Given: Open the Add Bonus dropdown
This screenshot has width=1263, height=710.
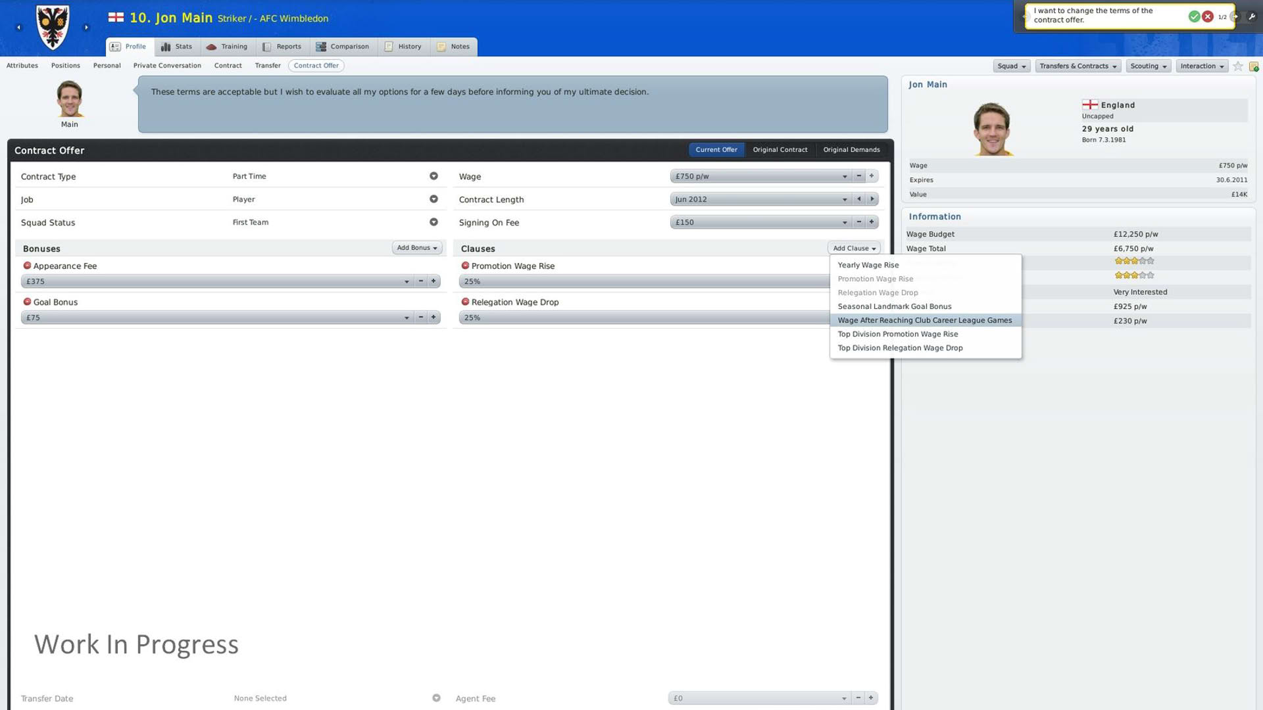Looking at the screenshot, I should tap(417, 248).
